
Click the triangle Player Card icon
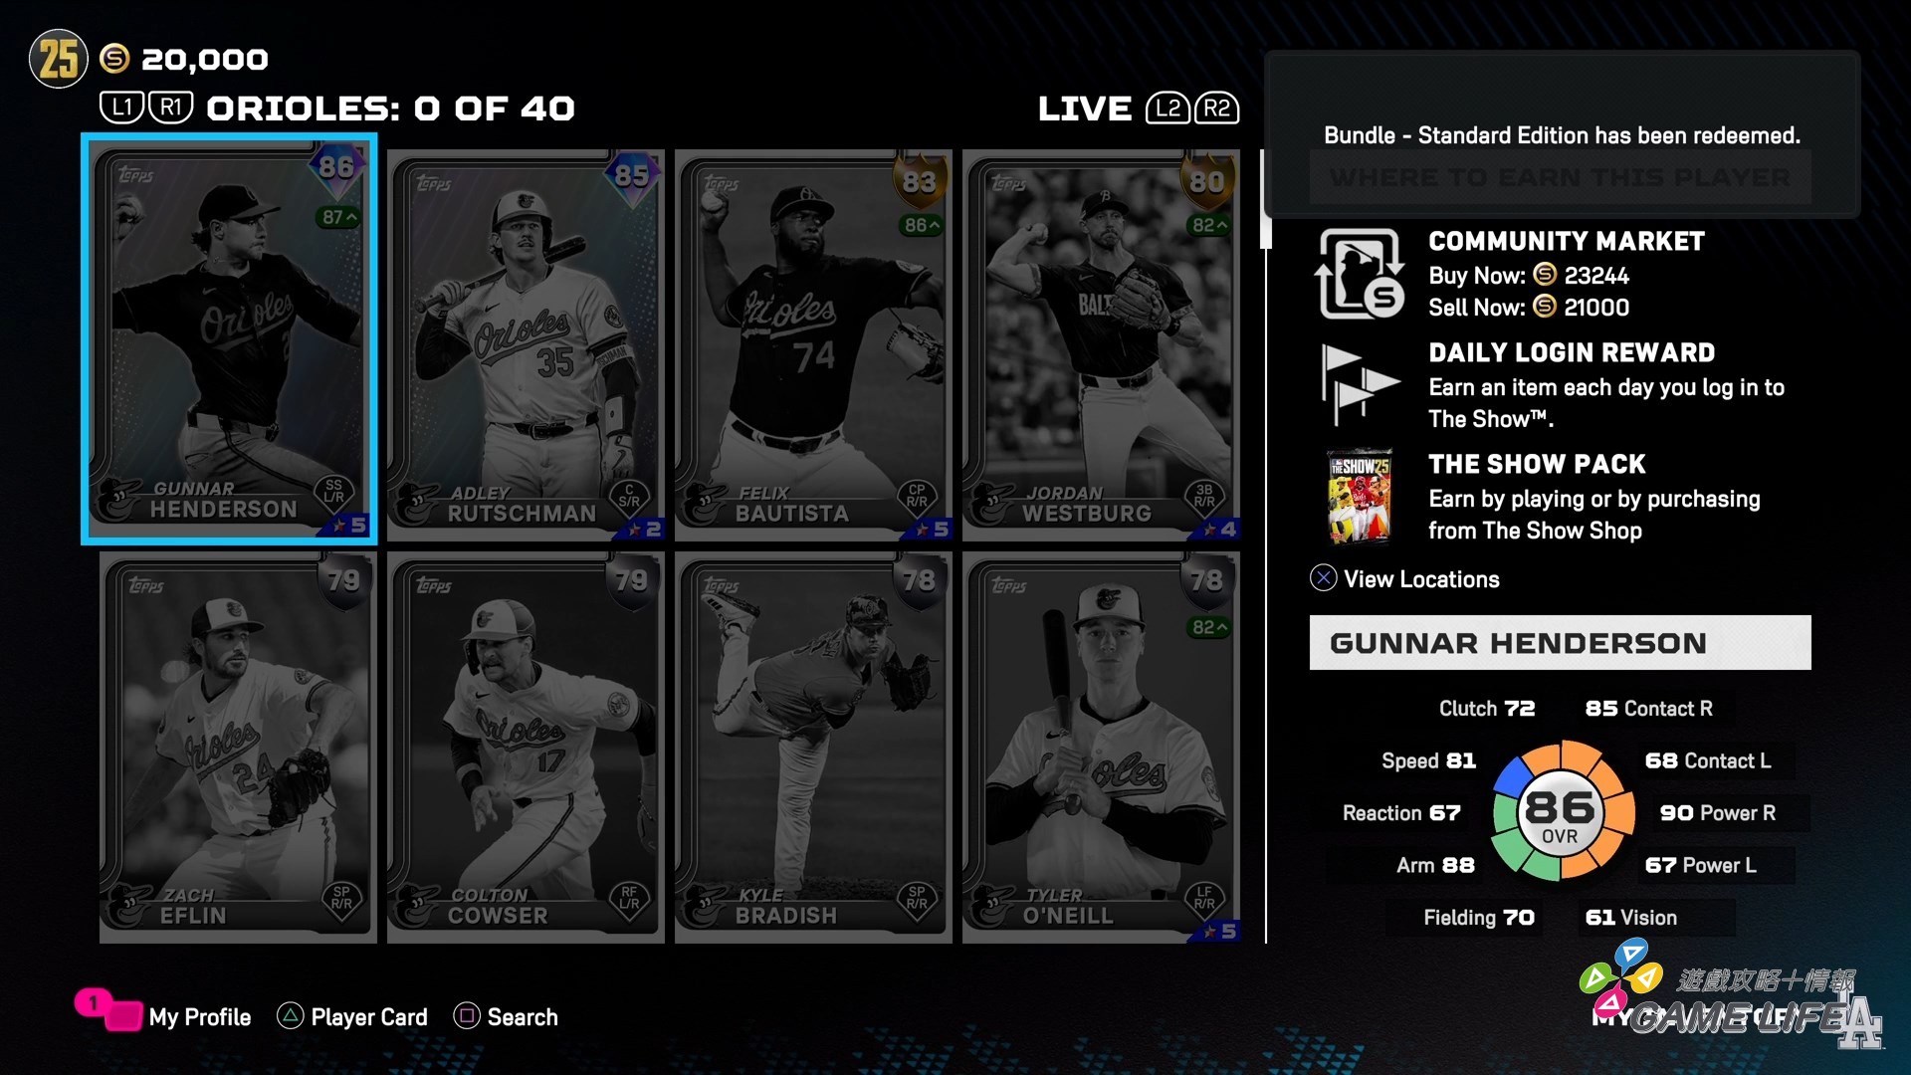[x=290, y=1015]
